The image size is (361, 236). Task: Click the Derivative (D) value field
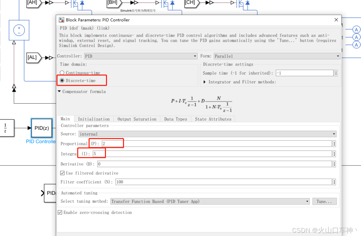(214, 164)
